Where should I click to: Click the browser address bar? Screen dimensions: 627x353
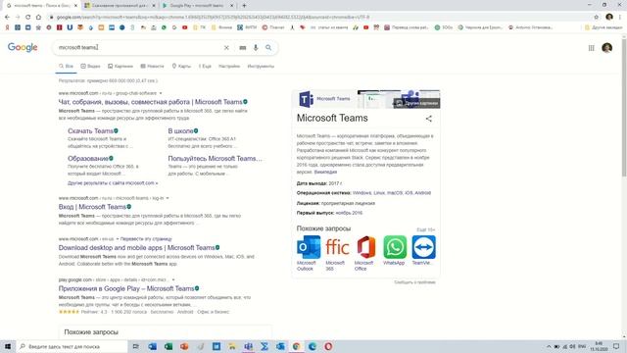tap(320, 17)
